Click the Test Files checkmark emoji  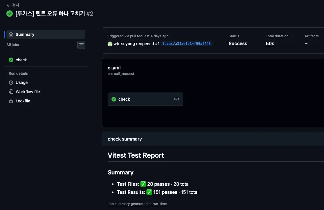143,184
